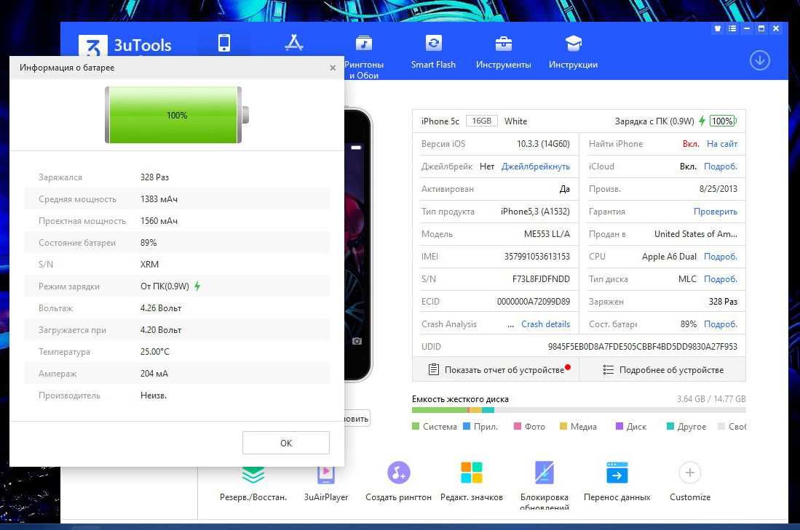Confirm battery dialog with OK
This screenshot has width=800, height=530.
285,443
